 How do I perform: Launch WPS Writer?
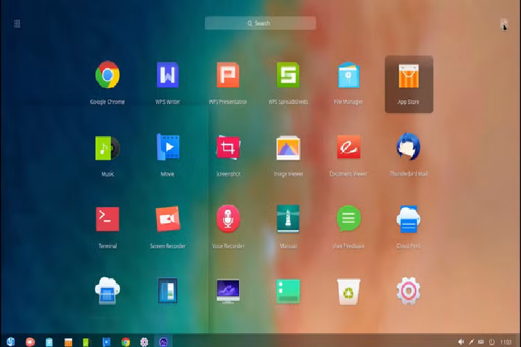[167, 75]
